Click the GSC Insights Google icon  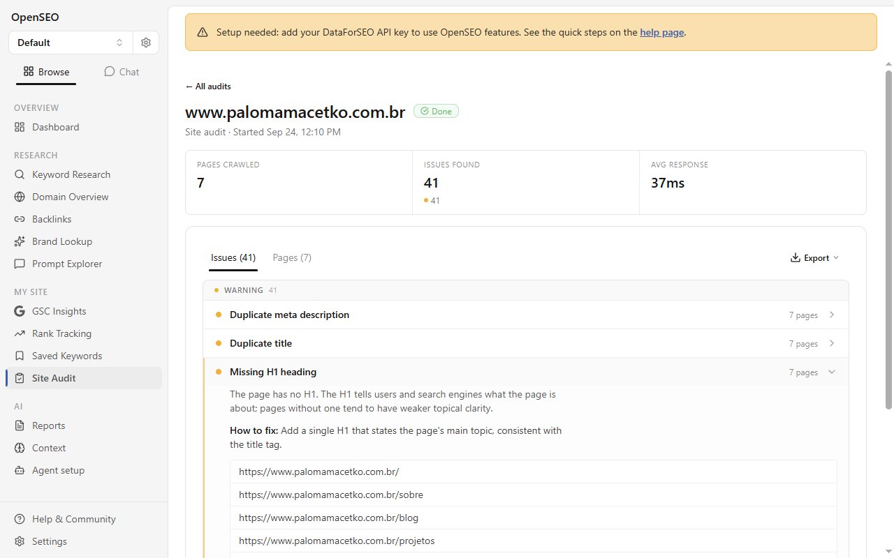pyautogui.click(x=20, y=311)
